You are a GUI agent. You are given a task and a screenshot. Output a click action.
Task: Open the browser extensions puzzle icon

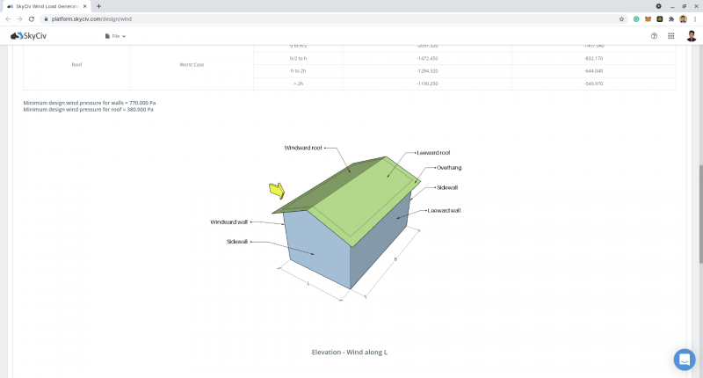coord(670,18)
